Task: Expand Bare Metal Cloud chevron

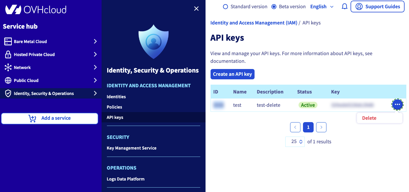Action: point(95,42)
